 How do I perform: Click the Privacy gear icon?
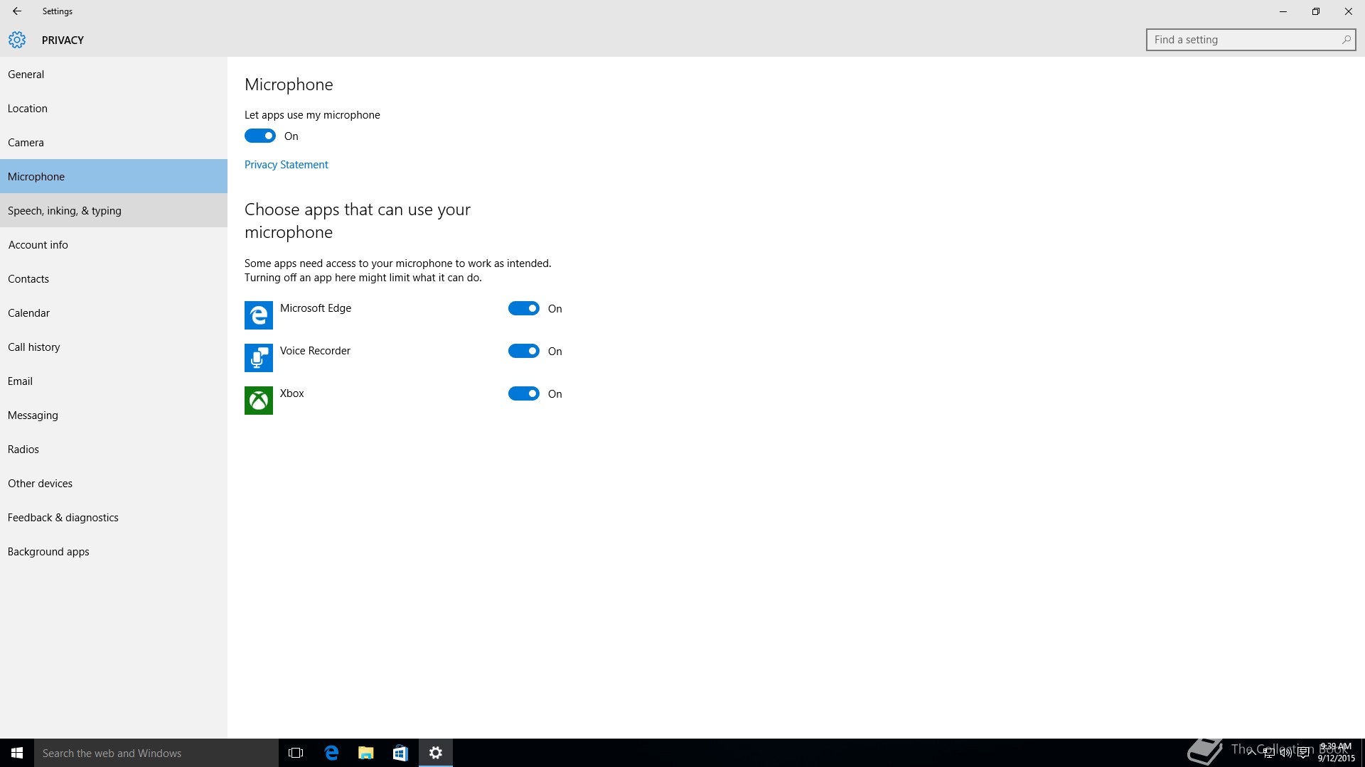[x=17, y=40]
